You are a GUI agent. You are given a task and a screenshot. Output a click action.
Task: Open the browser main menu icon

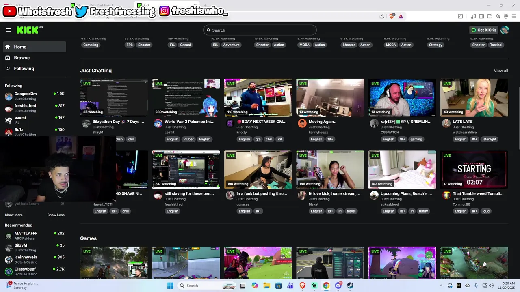[514, 16]
